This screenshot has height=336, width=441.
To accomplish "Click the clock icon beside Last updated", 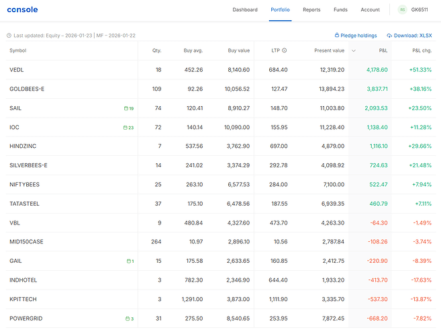I will click(x=9, y=36).
